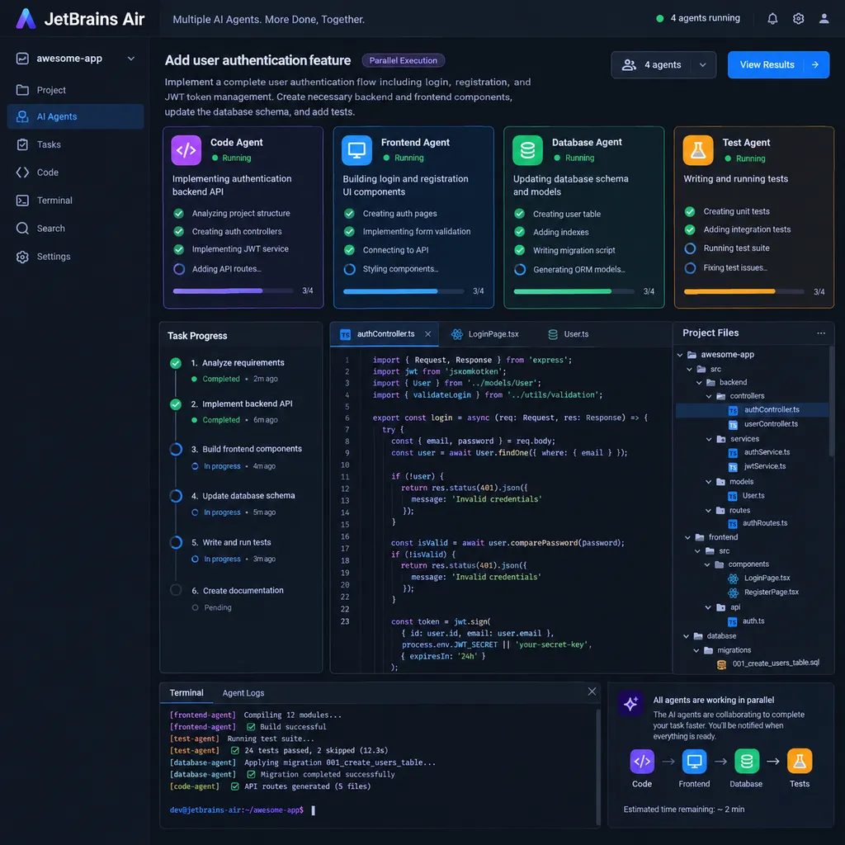
Task: Collapse the migrations folder
Action: coord(696,650)
